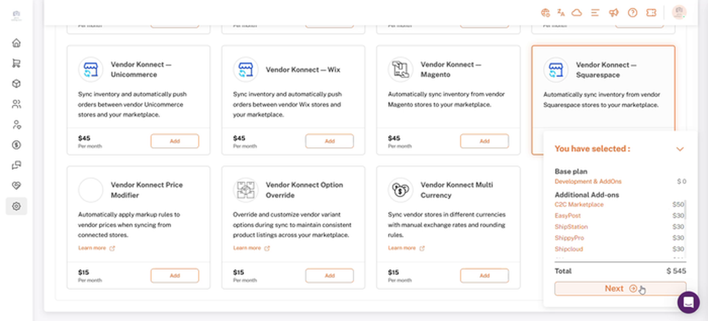Open Learn more for Multi Currency
The image size is (708, 321).
406,248
